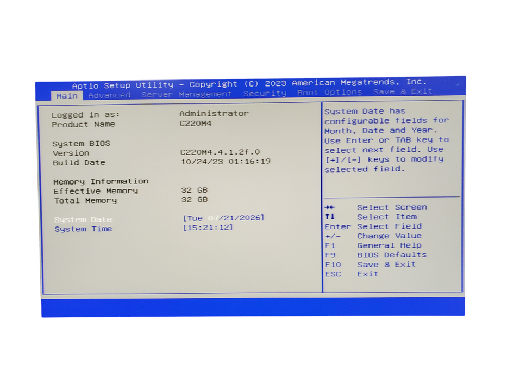507x381 pixels.
Task: Click the F10 Save & Exit hint
Action: point(370,265)
